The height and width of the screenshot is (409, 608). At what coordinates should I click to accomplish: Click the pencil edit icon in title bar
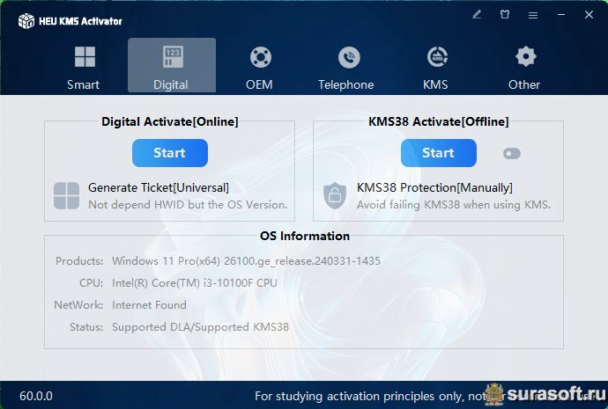[477, 15]
